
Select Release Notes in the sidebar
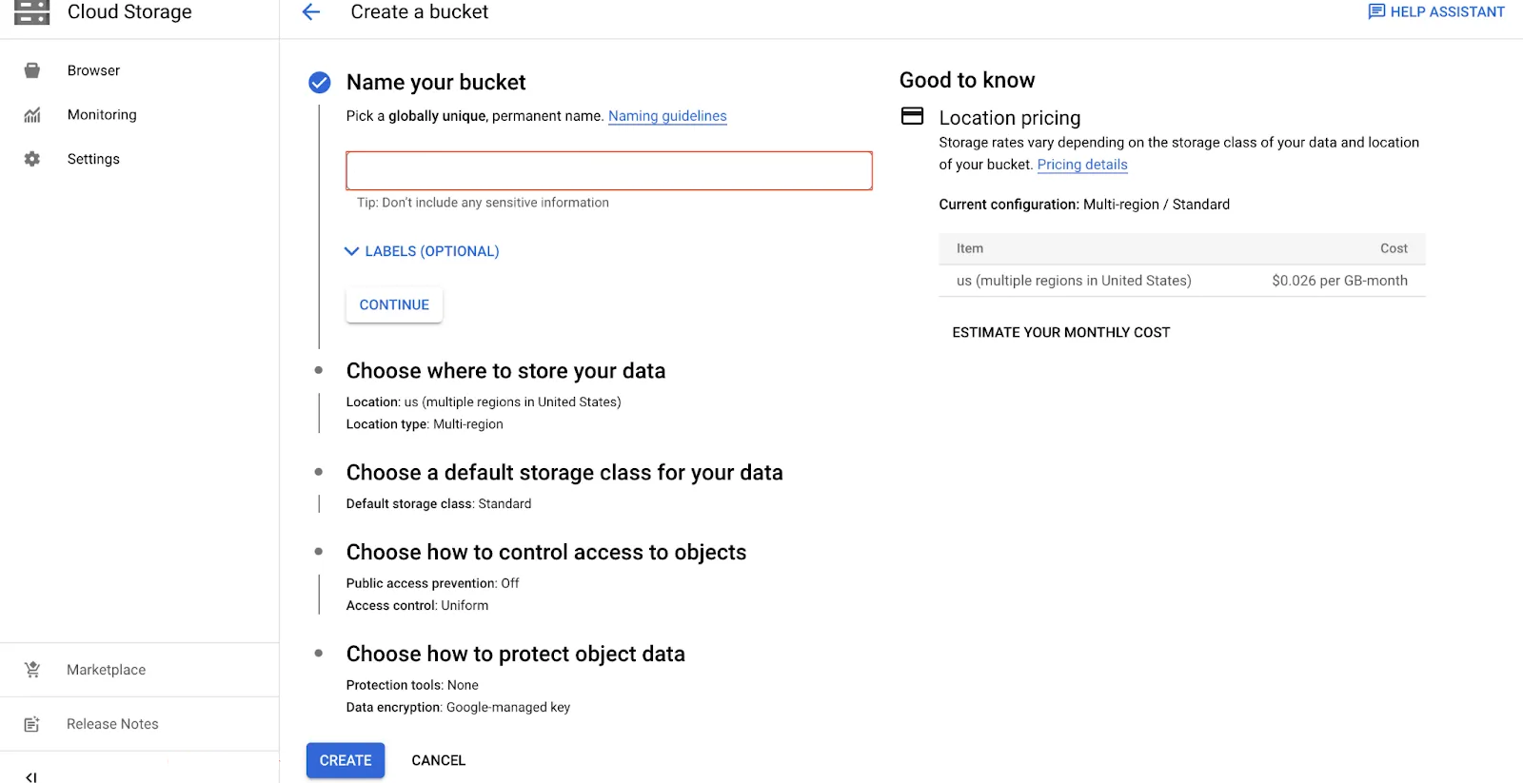[x=112, y=724]
